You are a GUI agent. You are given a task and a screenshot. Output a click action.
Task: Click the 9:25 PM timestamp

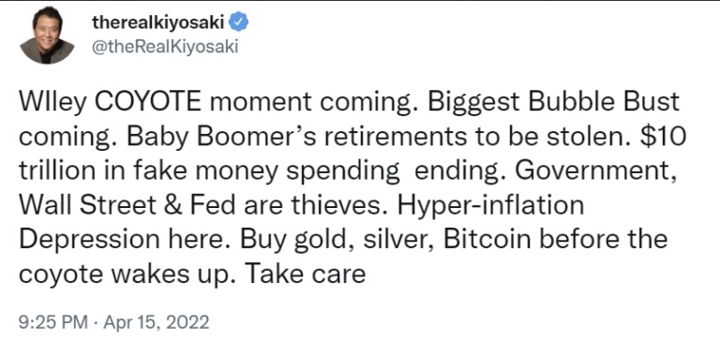click(53, 322)
